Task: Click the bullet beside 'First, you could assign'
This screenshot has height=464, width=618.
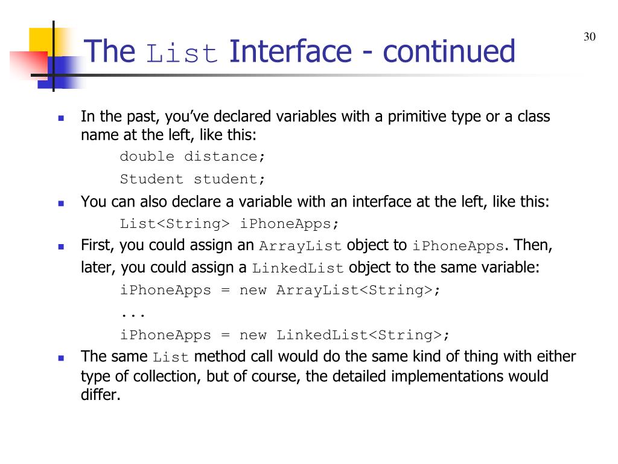Action: 61,247
